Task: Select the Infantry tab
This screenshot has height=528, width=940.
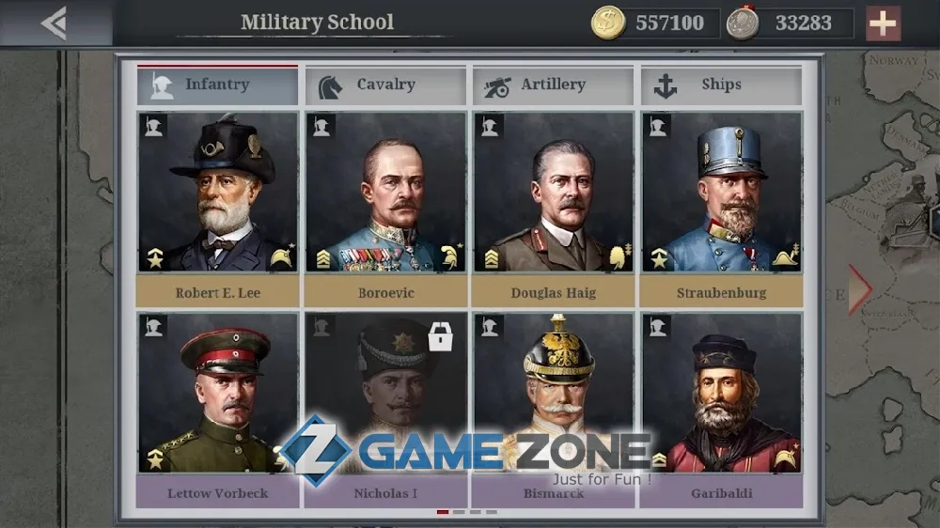Action: (x=218, y=85)
